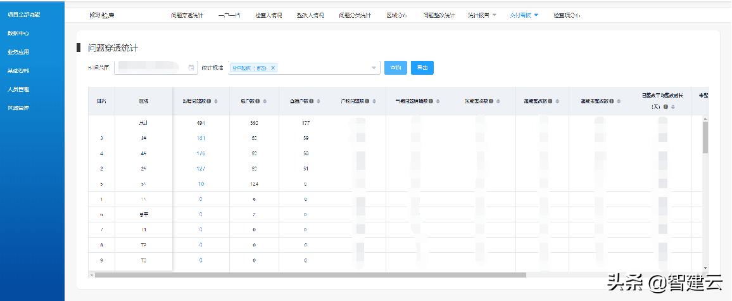Image resolution: width=732 pixels, height=301 pixels.
Task: Click the vertical scrollbar's down arrow
Action: 705,268
